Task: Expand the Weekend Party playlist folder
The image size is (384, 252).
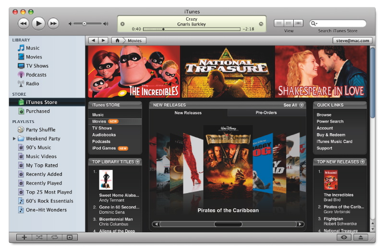Action: [14, 138]
